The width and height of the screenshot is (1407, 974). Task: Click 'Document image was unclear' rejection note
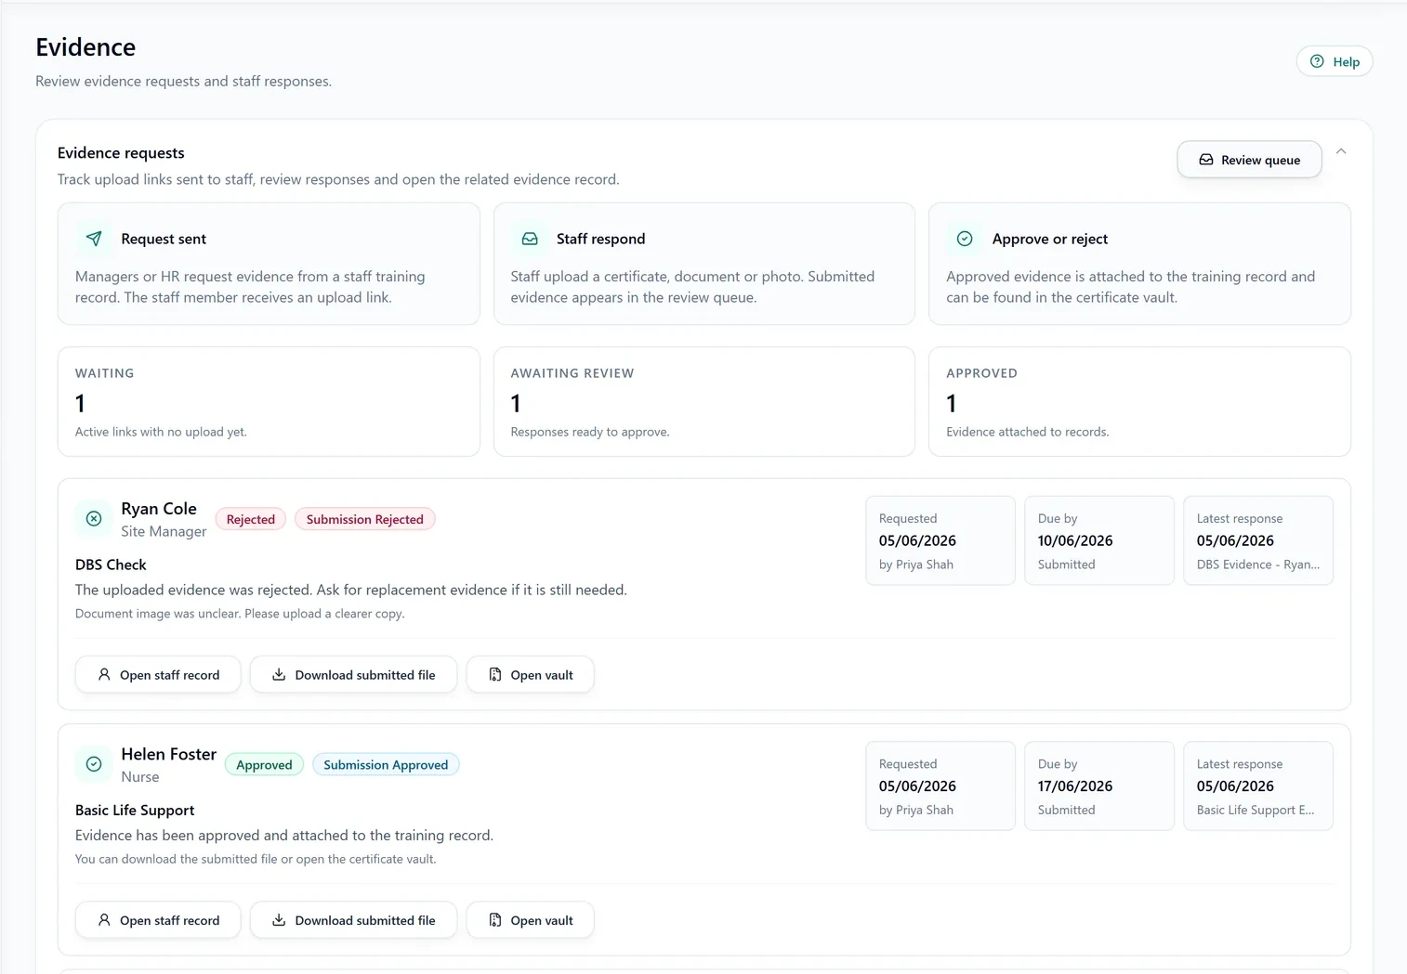[240, 614]
